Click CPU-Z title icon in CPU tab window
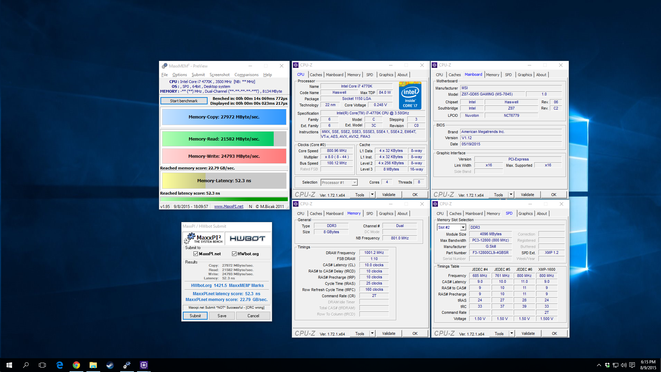Viewport: 661px width, 372px height. (x=296, y=65)
